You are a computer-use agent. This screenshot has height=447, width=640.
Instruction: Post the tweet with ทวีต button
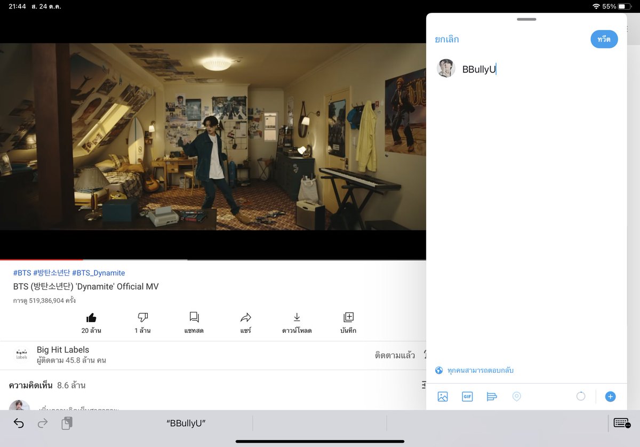[x=604, y=39]
